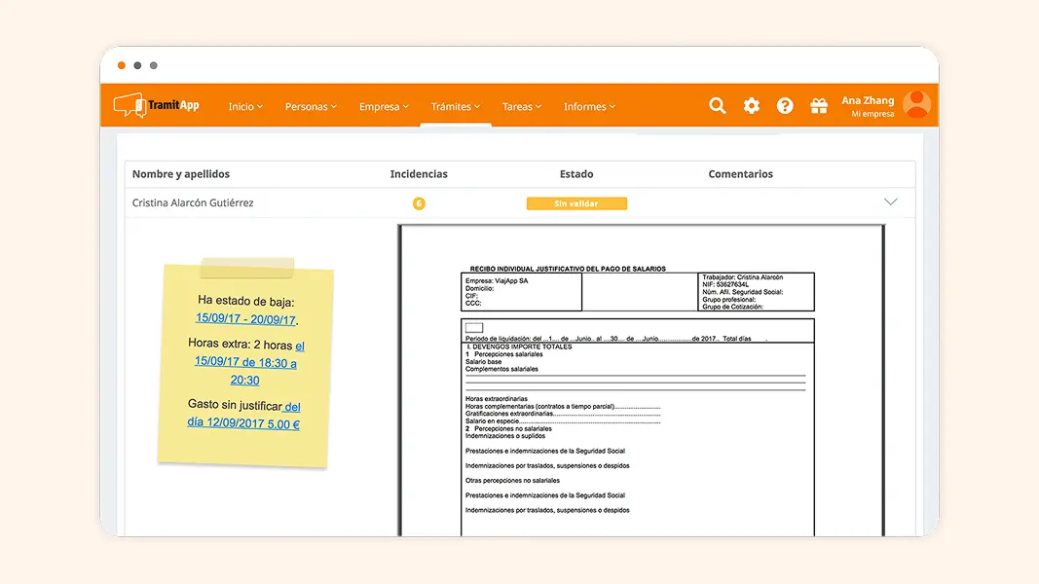Select the Inicio menu item
The width and height of the screenshot is (1039, 584).
click(x=243, y=107)
